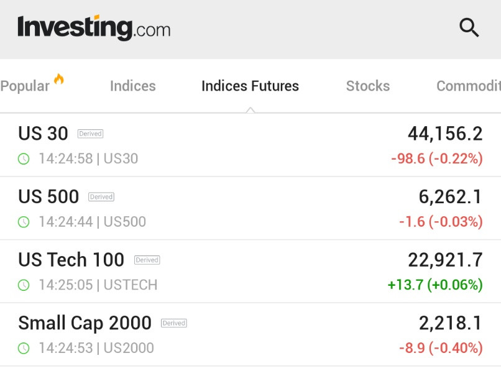Click the clock icon in US 500 row
This screenshot has width=501, height=371.
[24, 222]
